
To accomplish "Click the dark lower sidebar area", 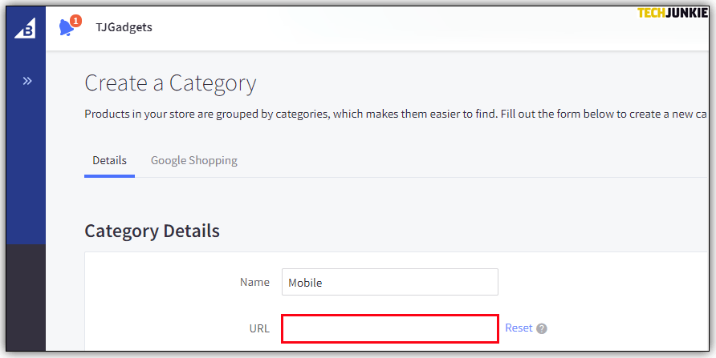I will coord(26,296).
